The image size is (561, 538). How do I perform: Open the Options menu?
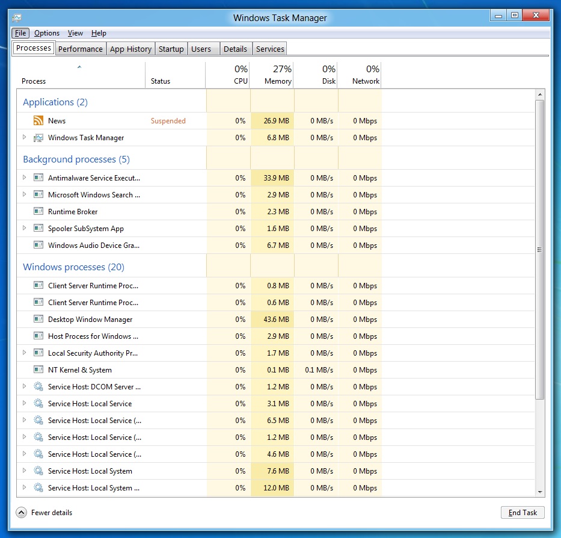(x=47, y=33)
